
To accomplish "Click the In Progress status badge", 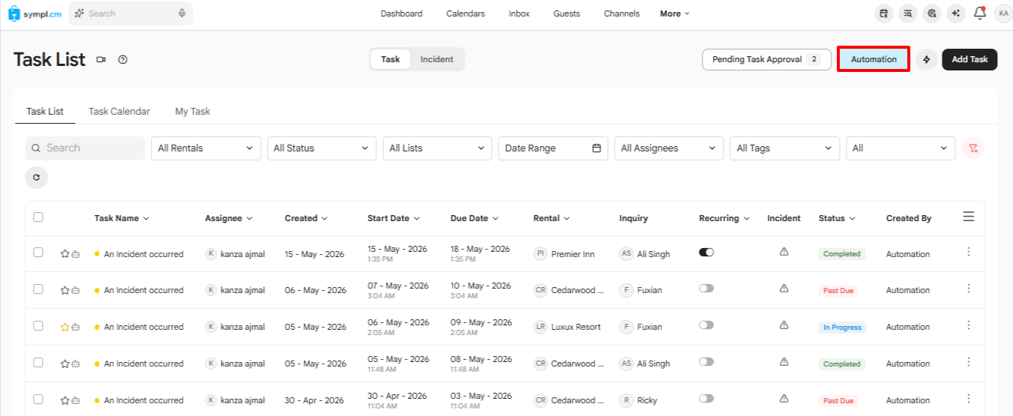I will (x=842, y=328).
